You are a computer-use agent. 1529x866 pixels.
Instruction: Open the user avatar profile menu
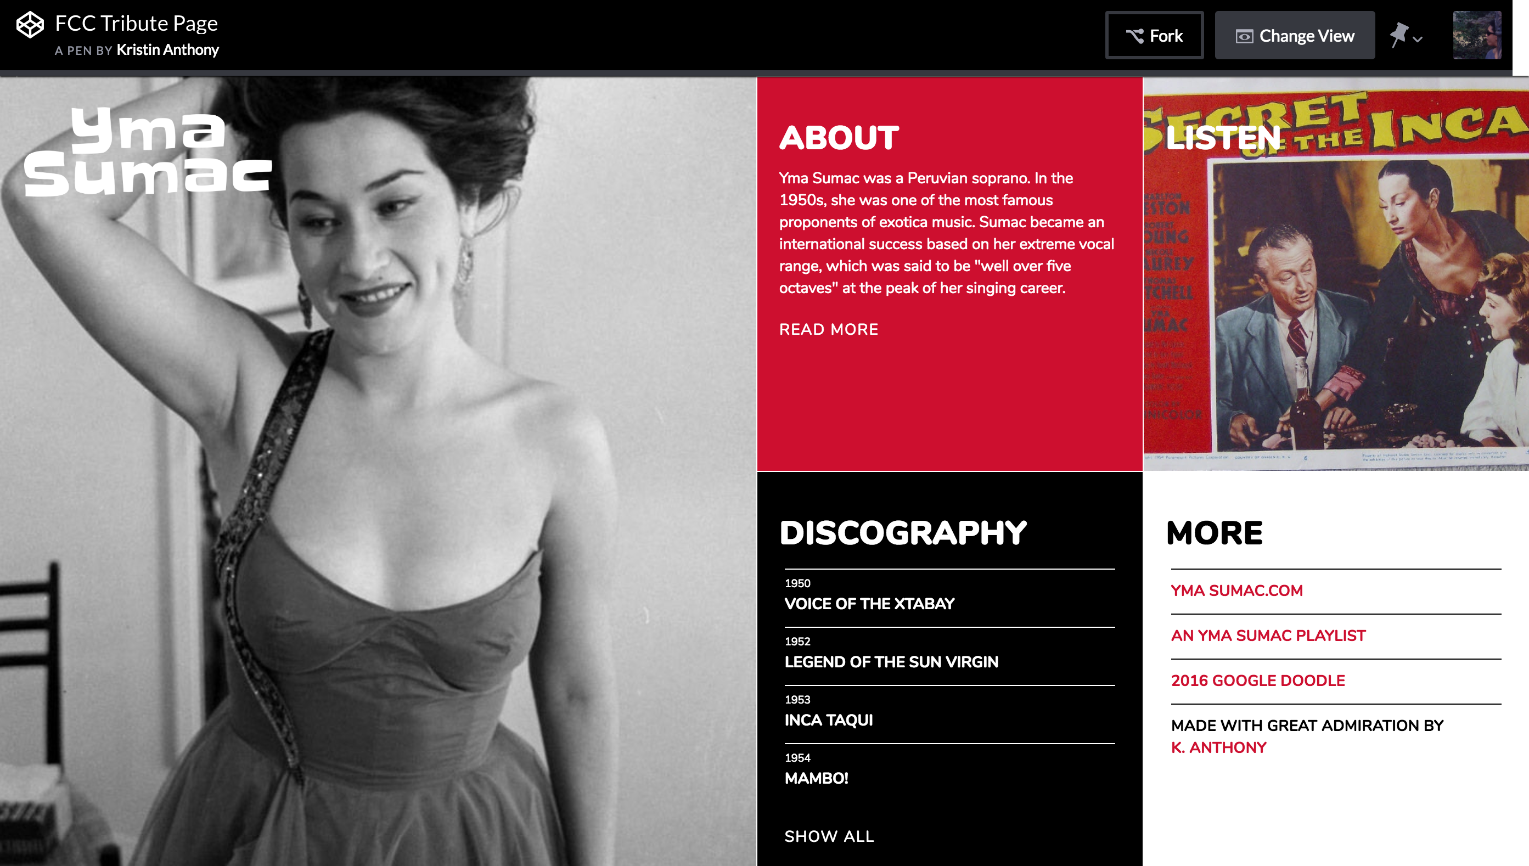click(1477, 35)
